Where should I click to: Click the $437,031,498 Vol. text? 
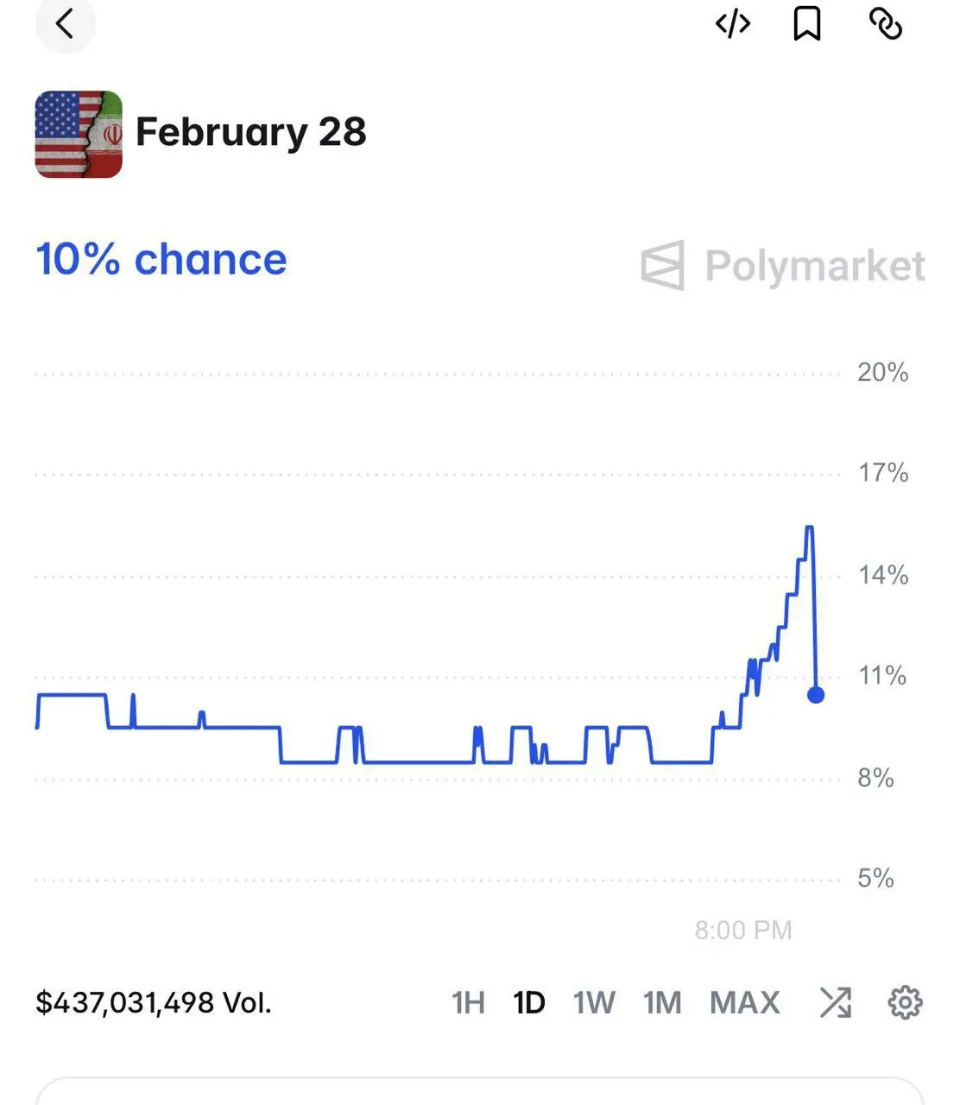pyautogui.click(x=154, y=1003)
